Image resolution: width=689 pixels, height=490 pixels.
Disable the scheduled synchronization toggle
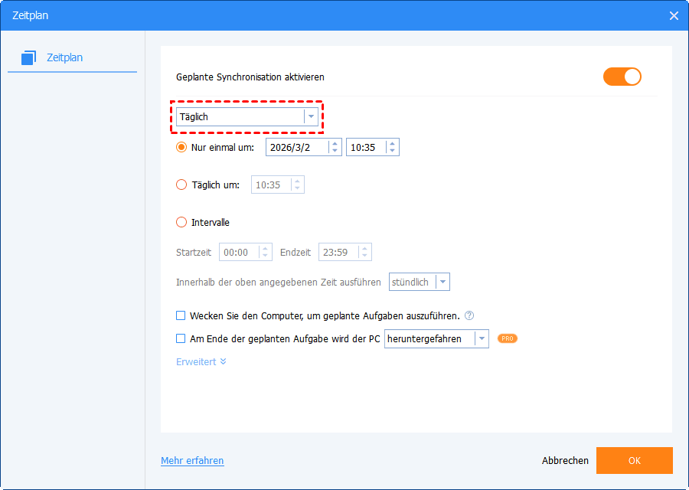click(x=622, y=77)
